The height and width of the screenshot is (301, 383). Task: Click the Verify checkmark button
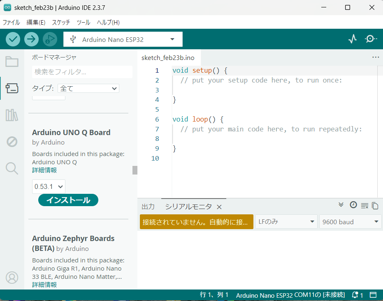(13, 39)
